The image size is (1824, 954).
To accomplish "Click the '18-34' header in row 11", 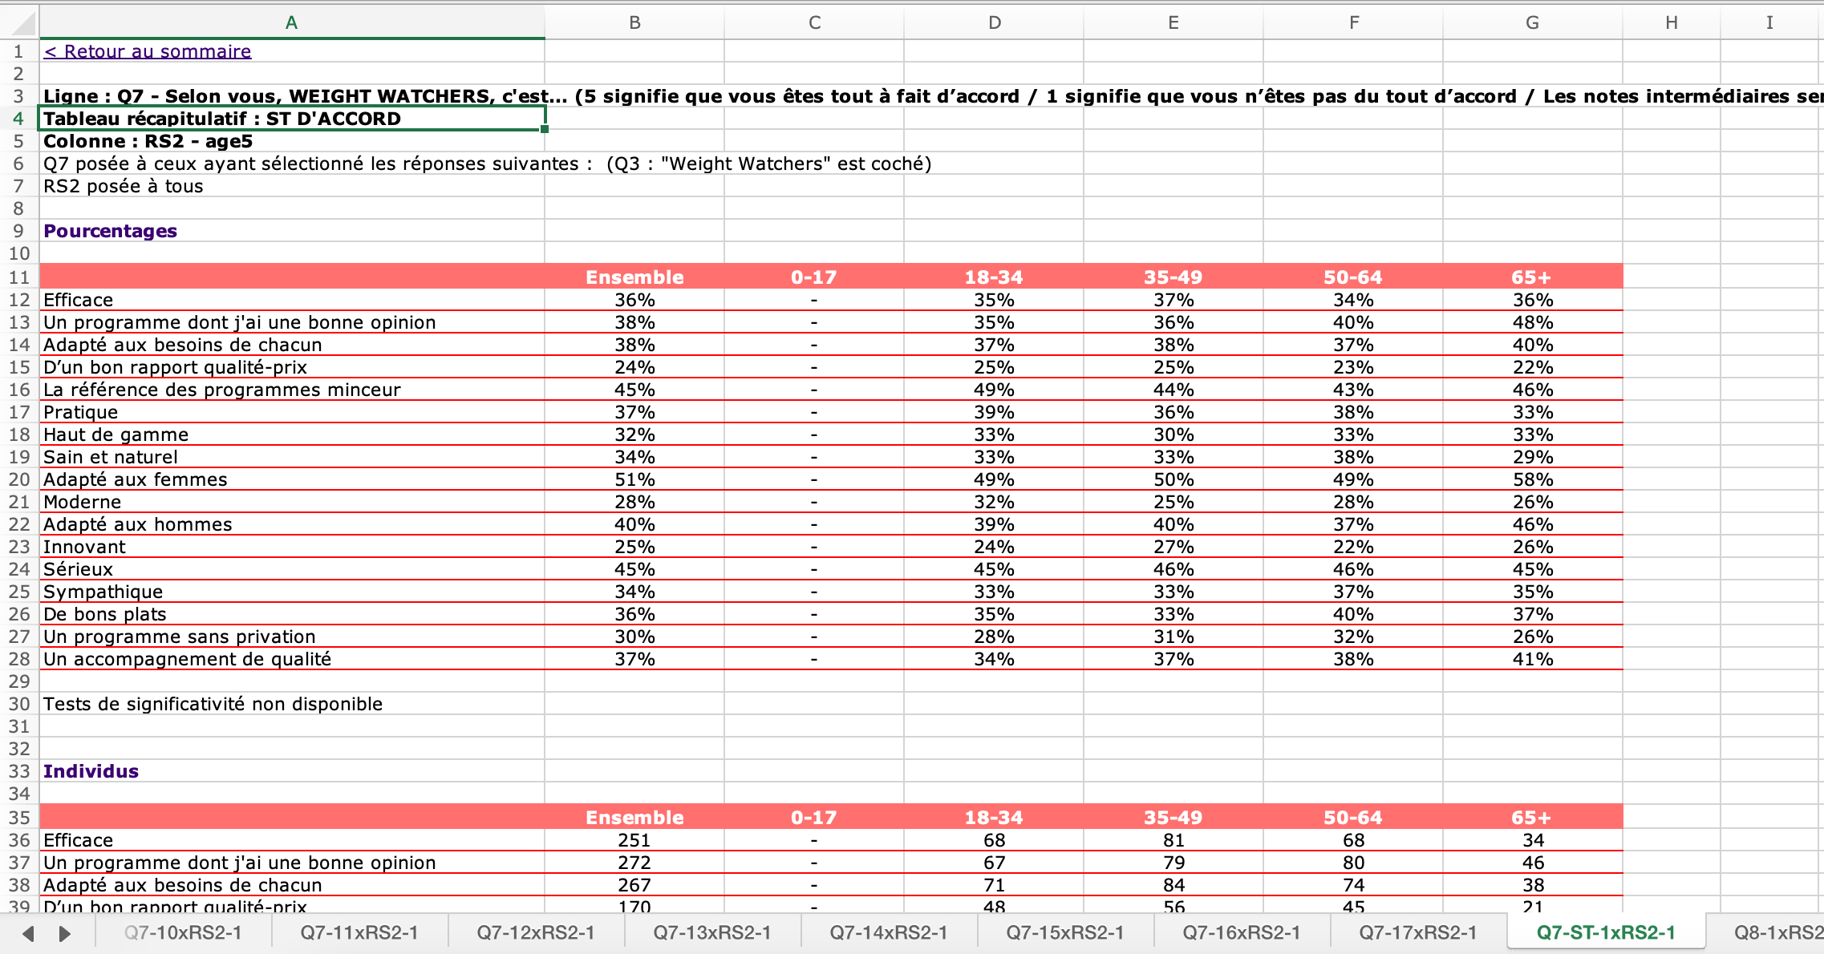I will coord(994,277).
